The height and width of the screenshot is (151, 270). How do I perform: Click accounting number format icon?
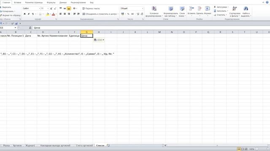(x=122, y=14)
